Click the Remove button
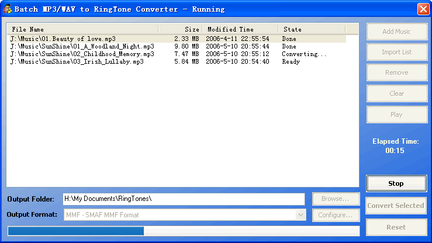432x243 pixels. pyautogui.click(x=397, y=72)
